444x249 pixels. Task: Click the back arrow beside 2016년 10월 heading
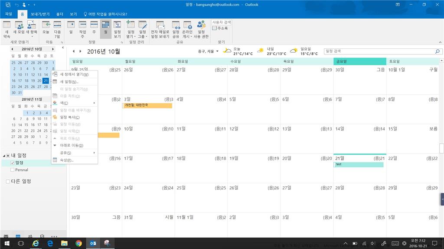point(74,51)
